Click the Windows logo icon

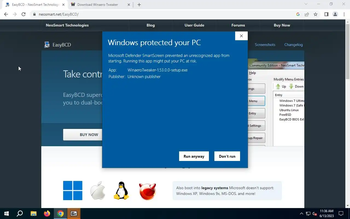[73, 191]
